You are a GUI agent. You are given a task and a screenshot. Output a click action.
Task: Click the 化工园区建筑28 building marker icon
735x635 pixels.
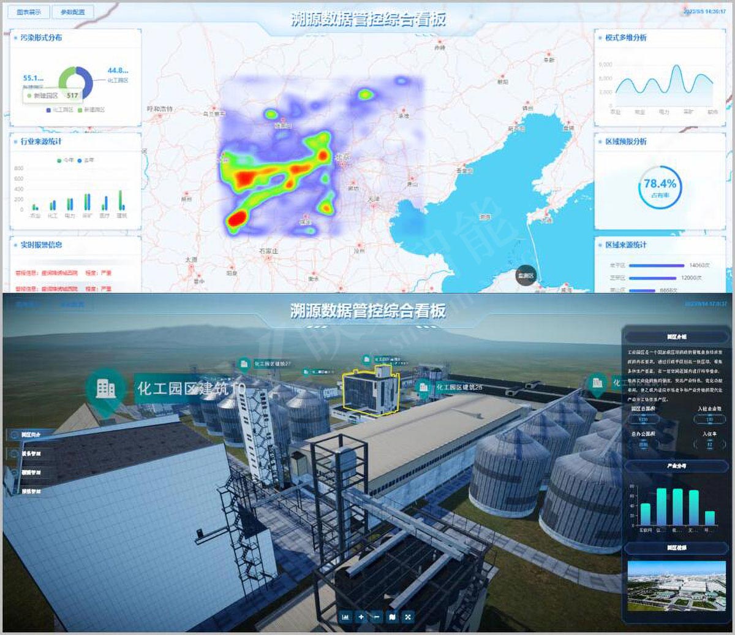click(x=423, y=387)
